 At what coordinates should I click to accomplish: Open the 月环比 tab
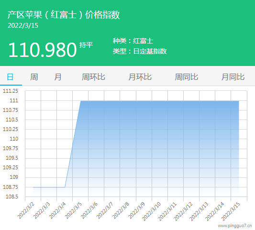(x=140, y=77)
